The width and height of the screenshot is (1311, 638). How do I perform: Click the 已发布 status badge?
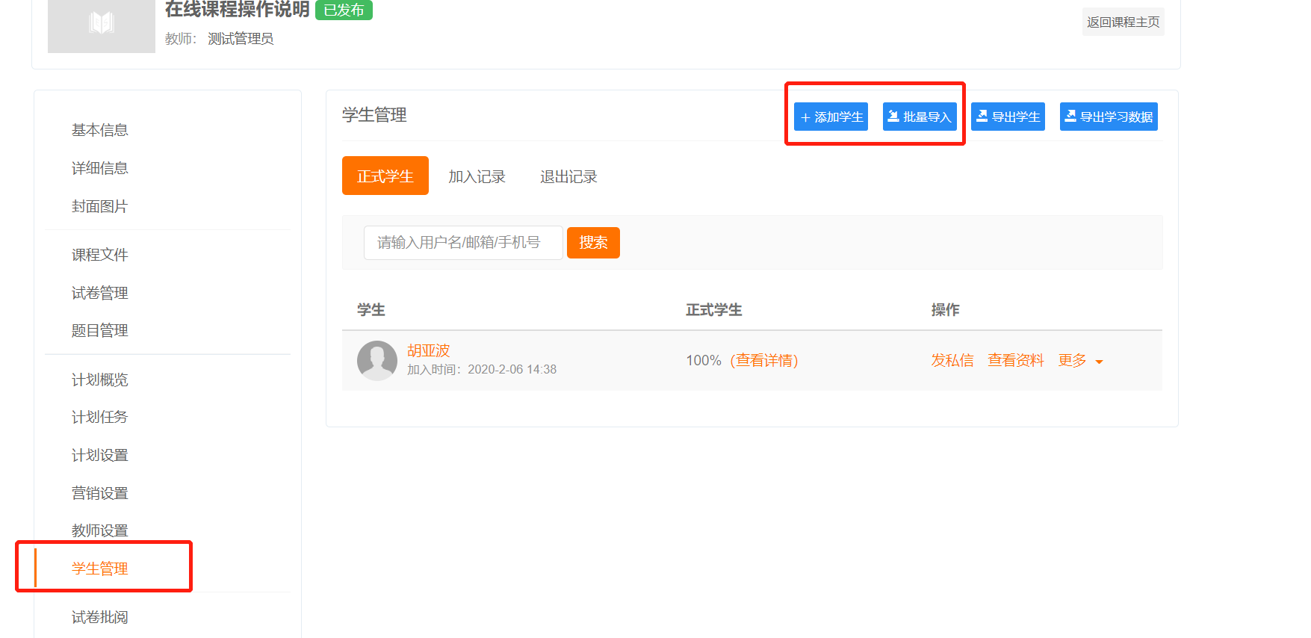[x=344, y=10]
